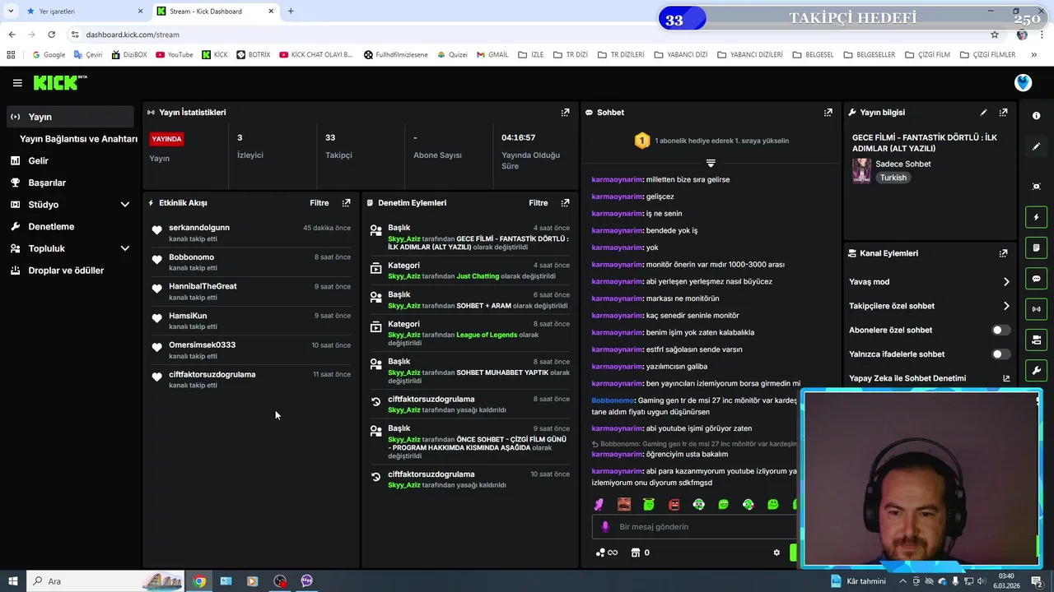Toggle the broadcast signal widget in right sidebar
1054x592 pixels.
pos(1036,309)
